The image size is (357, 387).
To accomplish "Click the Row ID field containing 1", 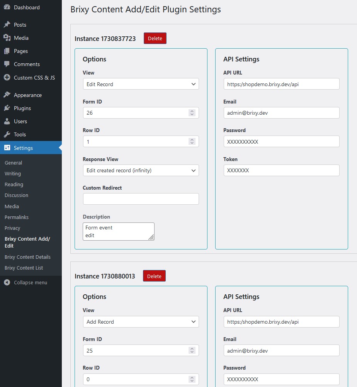I will pyautogui.click(x=141, y=141).
